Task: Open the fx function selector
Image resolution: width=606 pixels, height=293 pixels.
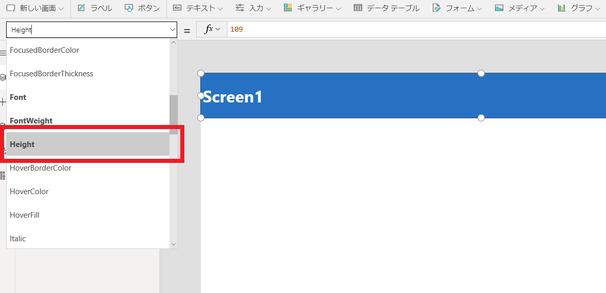Action: coord(212,29)
